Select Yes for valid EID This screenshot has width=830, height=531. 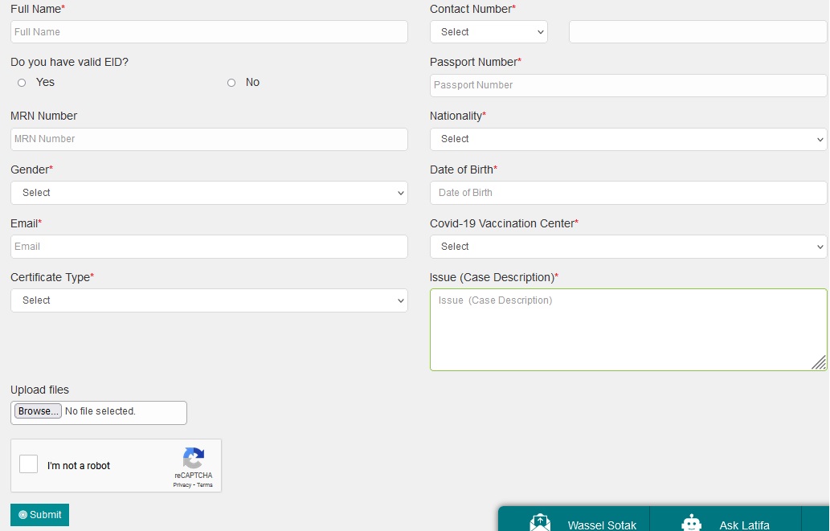point(22,83)
